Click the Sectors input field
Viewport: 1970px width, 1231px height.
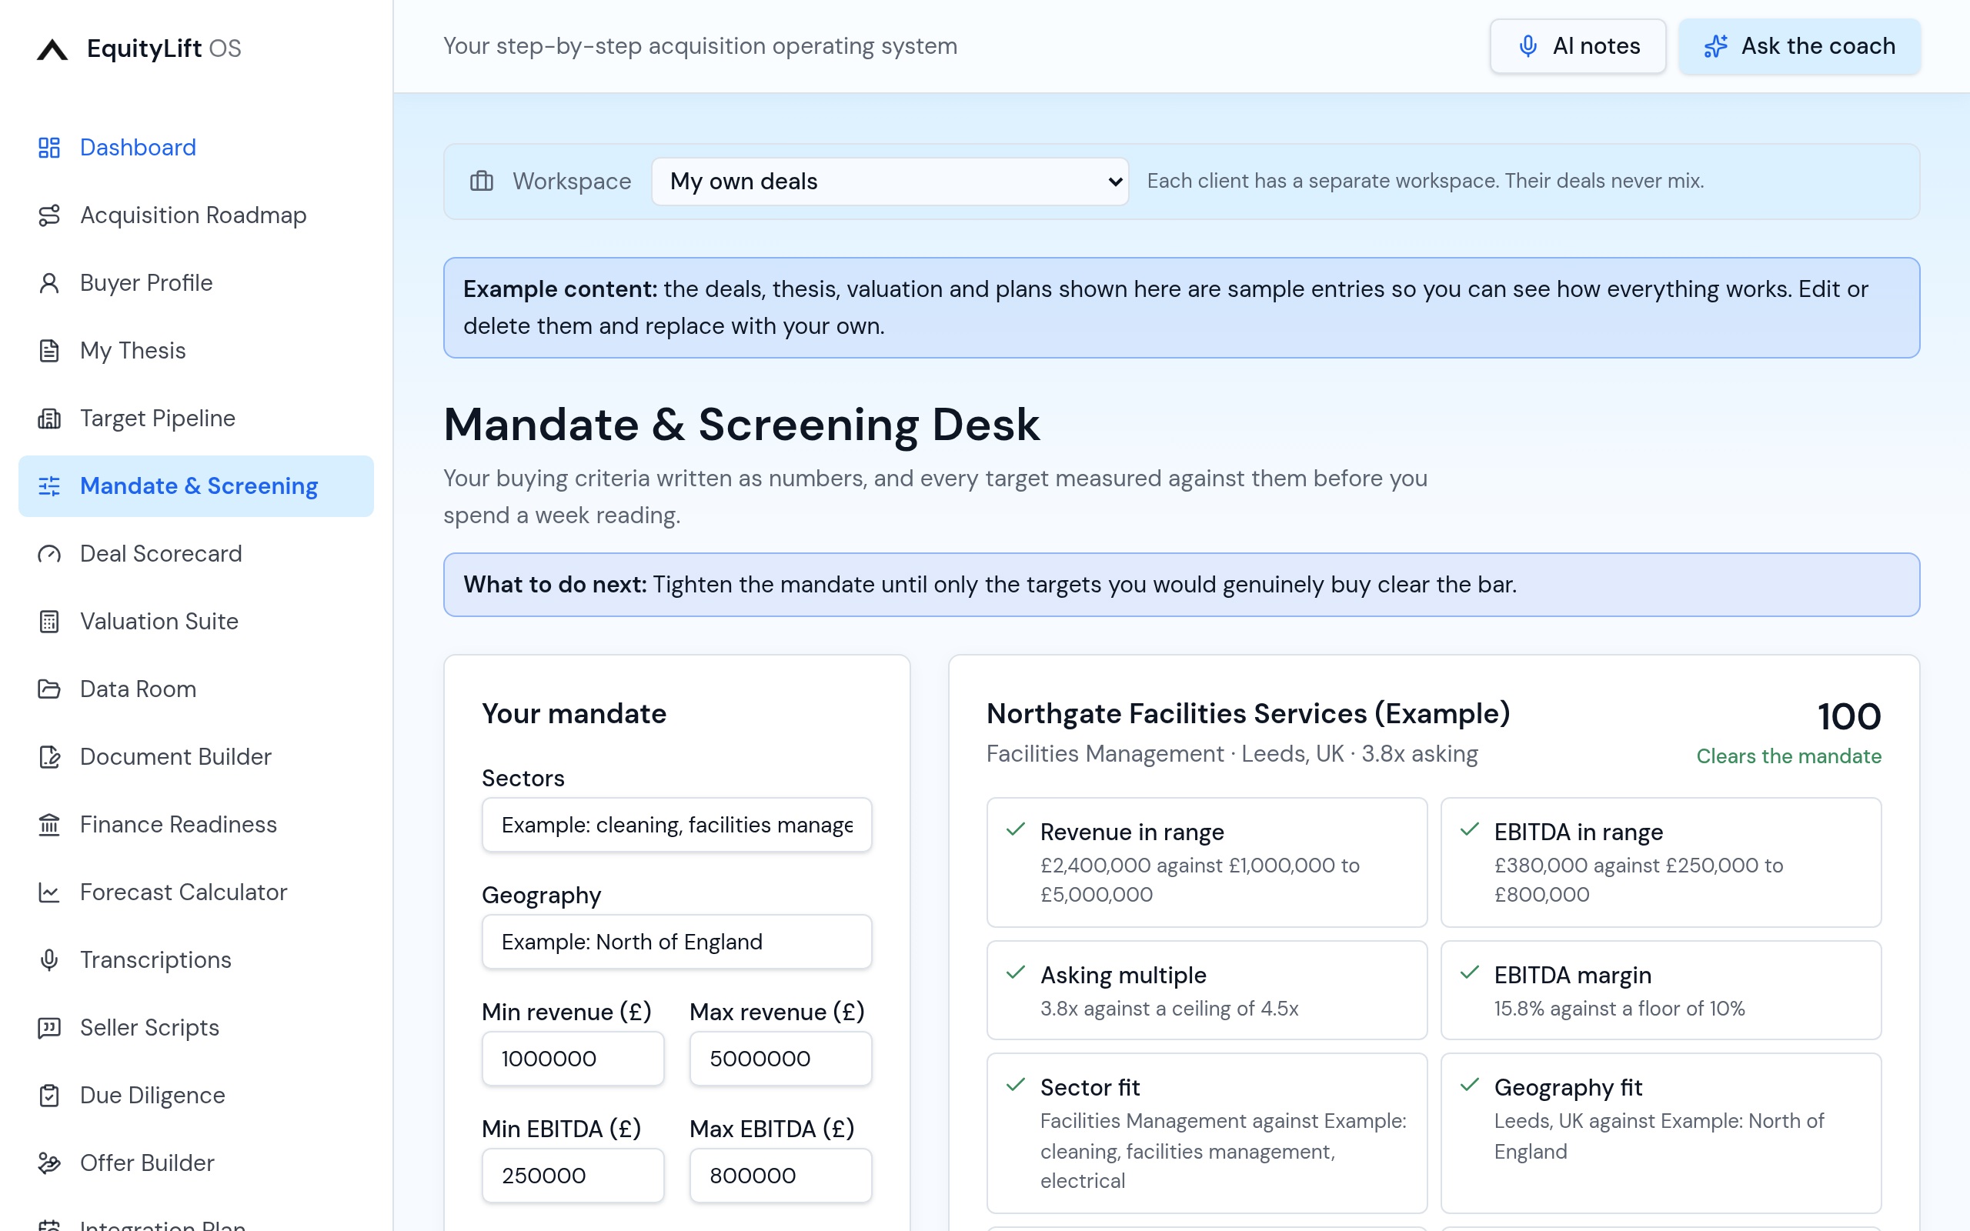[x=676, y=825]
